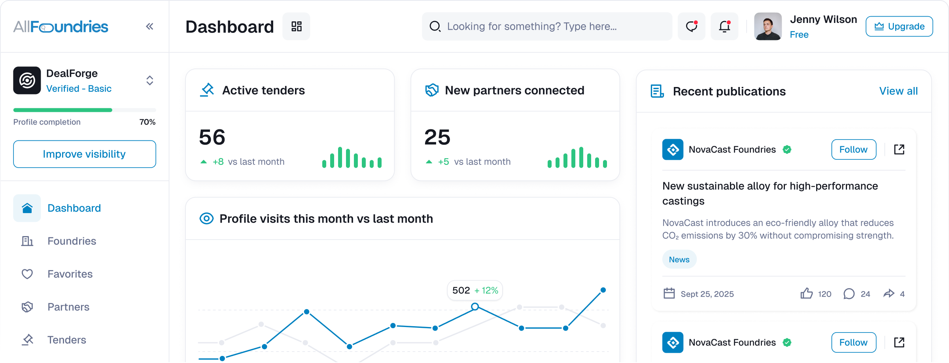Image resolution: width=949 pixels, height=363 pixels.
Task: Click the gavel icon on Active tenders card
Action: pyautogui.click(x=207, y=90)
